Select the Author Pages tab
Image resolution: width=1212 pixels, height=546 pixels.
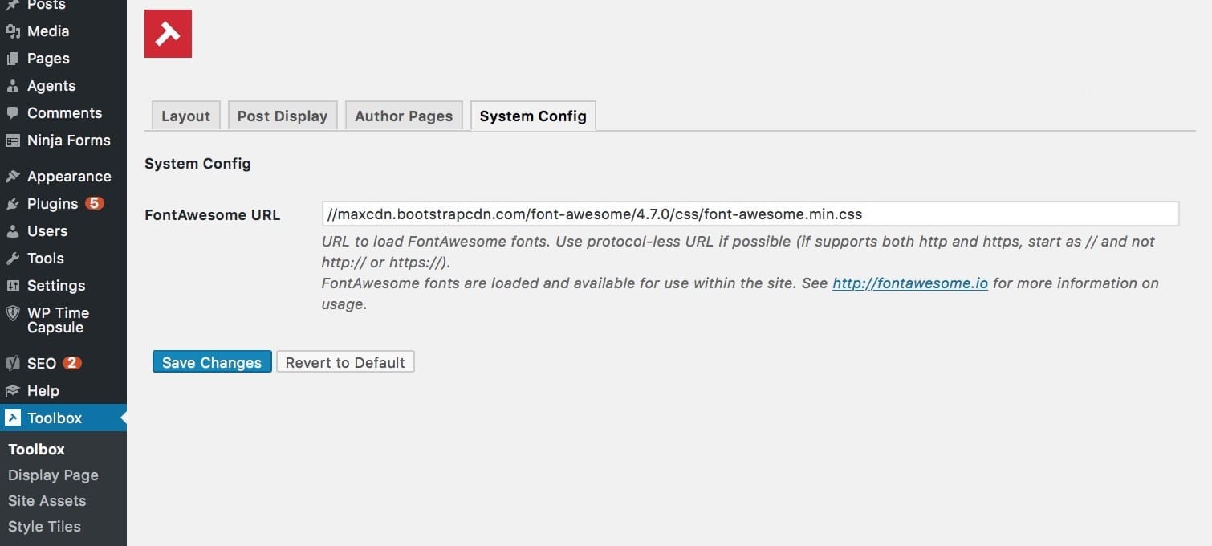(404, 116)
